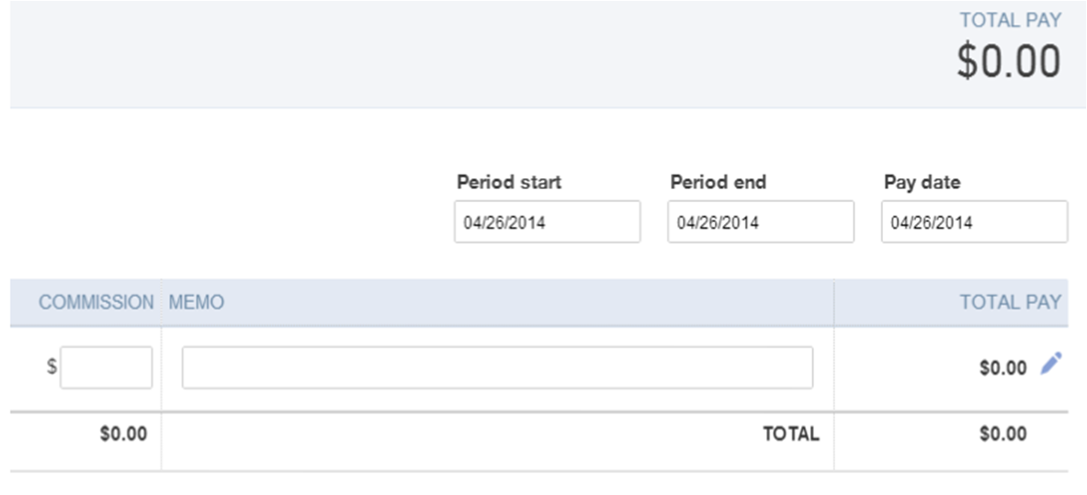Click the commission column $0.00 subtotal
The image size is (1087, 495).
(x=123, y=434)
